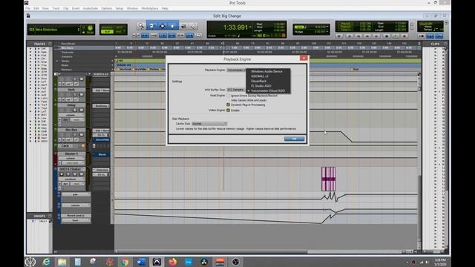Open Firefox from the taskbar

[x=172, y=262]
